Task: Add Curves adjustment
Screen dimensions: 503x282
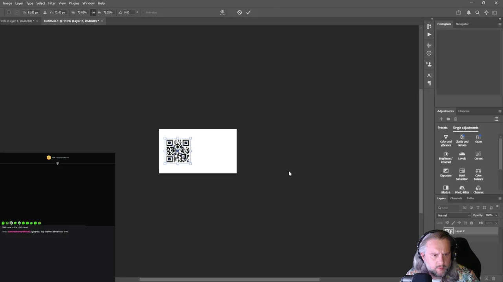Action: click(x=478, y=156)
